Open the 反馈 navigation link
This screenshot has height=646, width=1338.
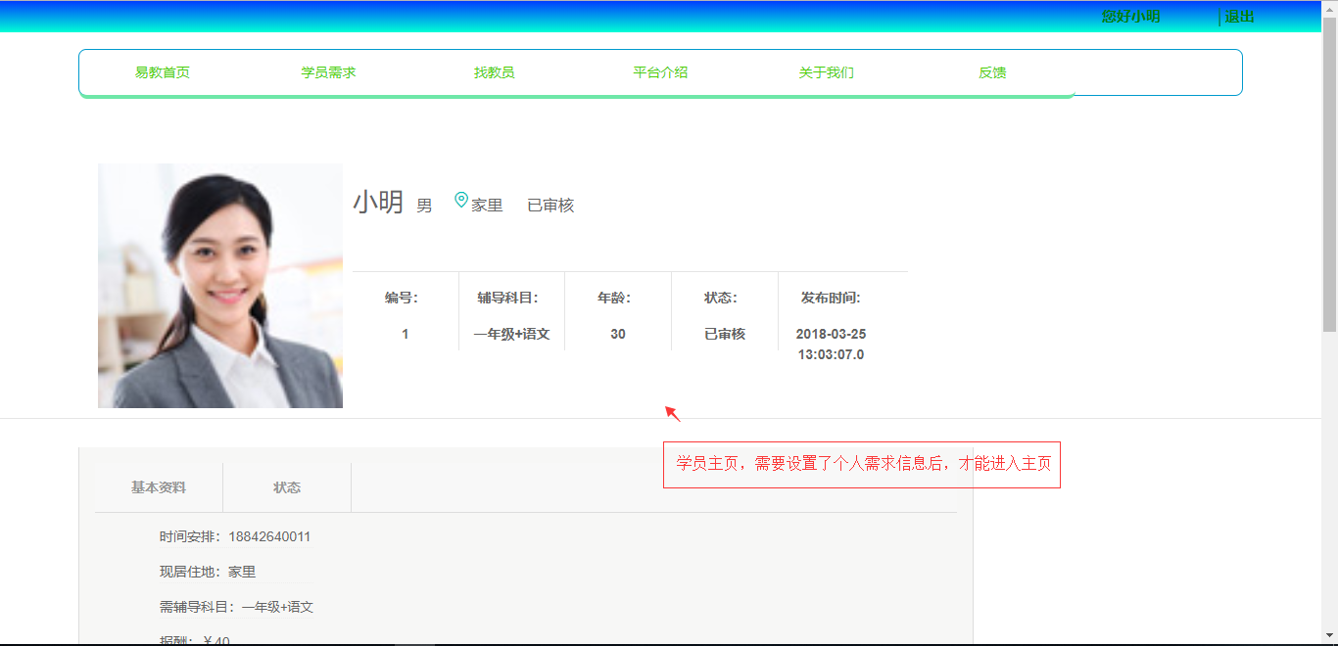[992, 72]
